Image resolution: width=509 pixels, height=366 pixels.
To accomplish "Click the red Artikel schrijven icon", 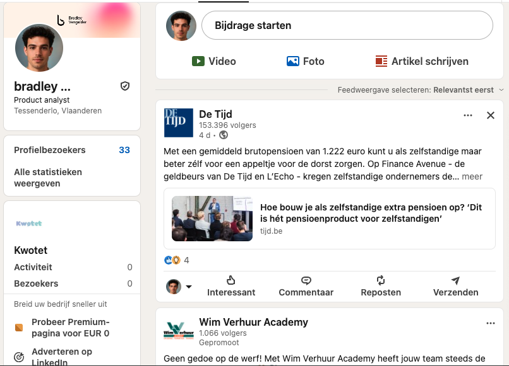I will point(381,61).
